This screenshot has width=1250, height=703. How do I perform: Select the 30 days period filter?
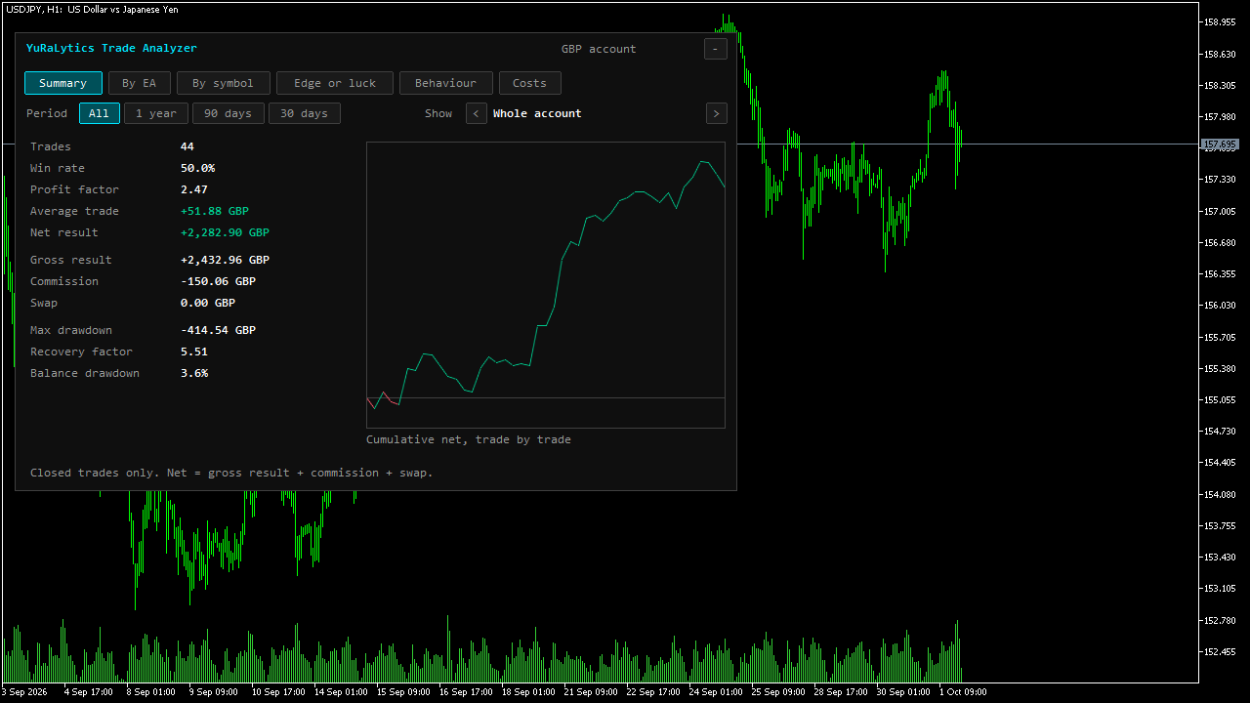[305, 113]
